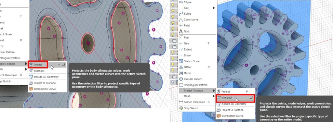Expand the Slot submenu arrow
333x122 pixels.
pyautogui.click(x=214, y=8)
